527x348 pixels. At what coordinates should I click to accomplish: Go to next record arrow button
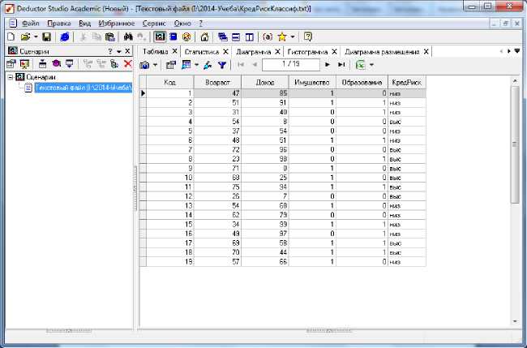click(x=328, y=64)
